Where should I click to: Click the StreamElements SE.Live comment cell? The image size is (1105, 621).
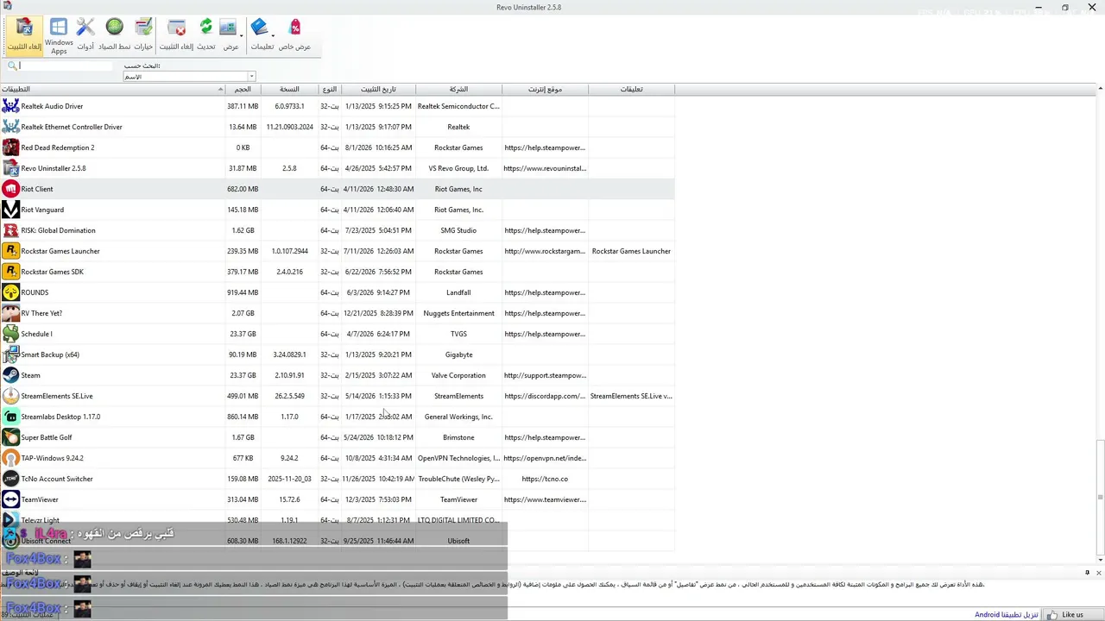tap(631, 396)
